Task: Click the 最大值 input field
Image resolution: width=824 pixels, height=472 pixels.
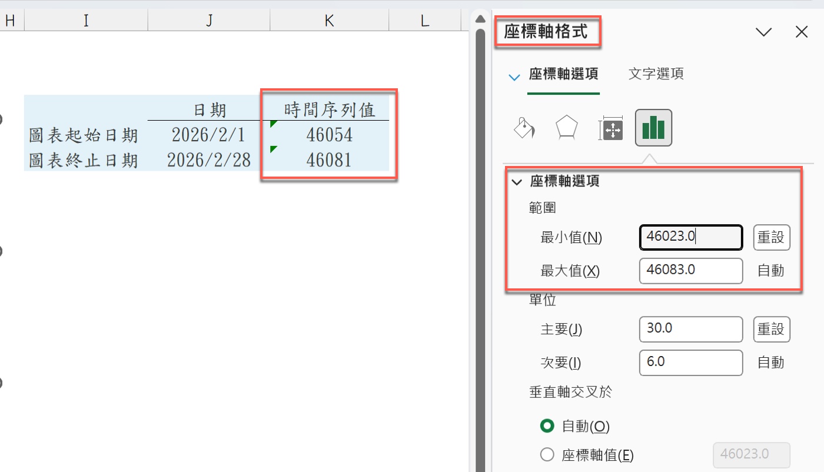Action: coord(690,271)
